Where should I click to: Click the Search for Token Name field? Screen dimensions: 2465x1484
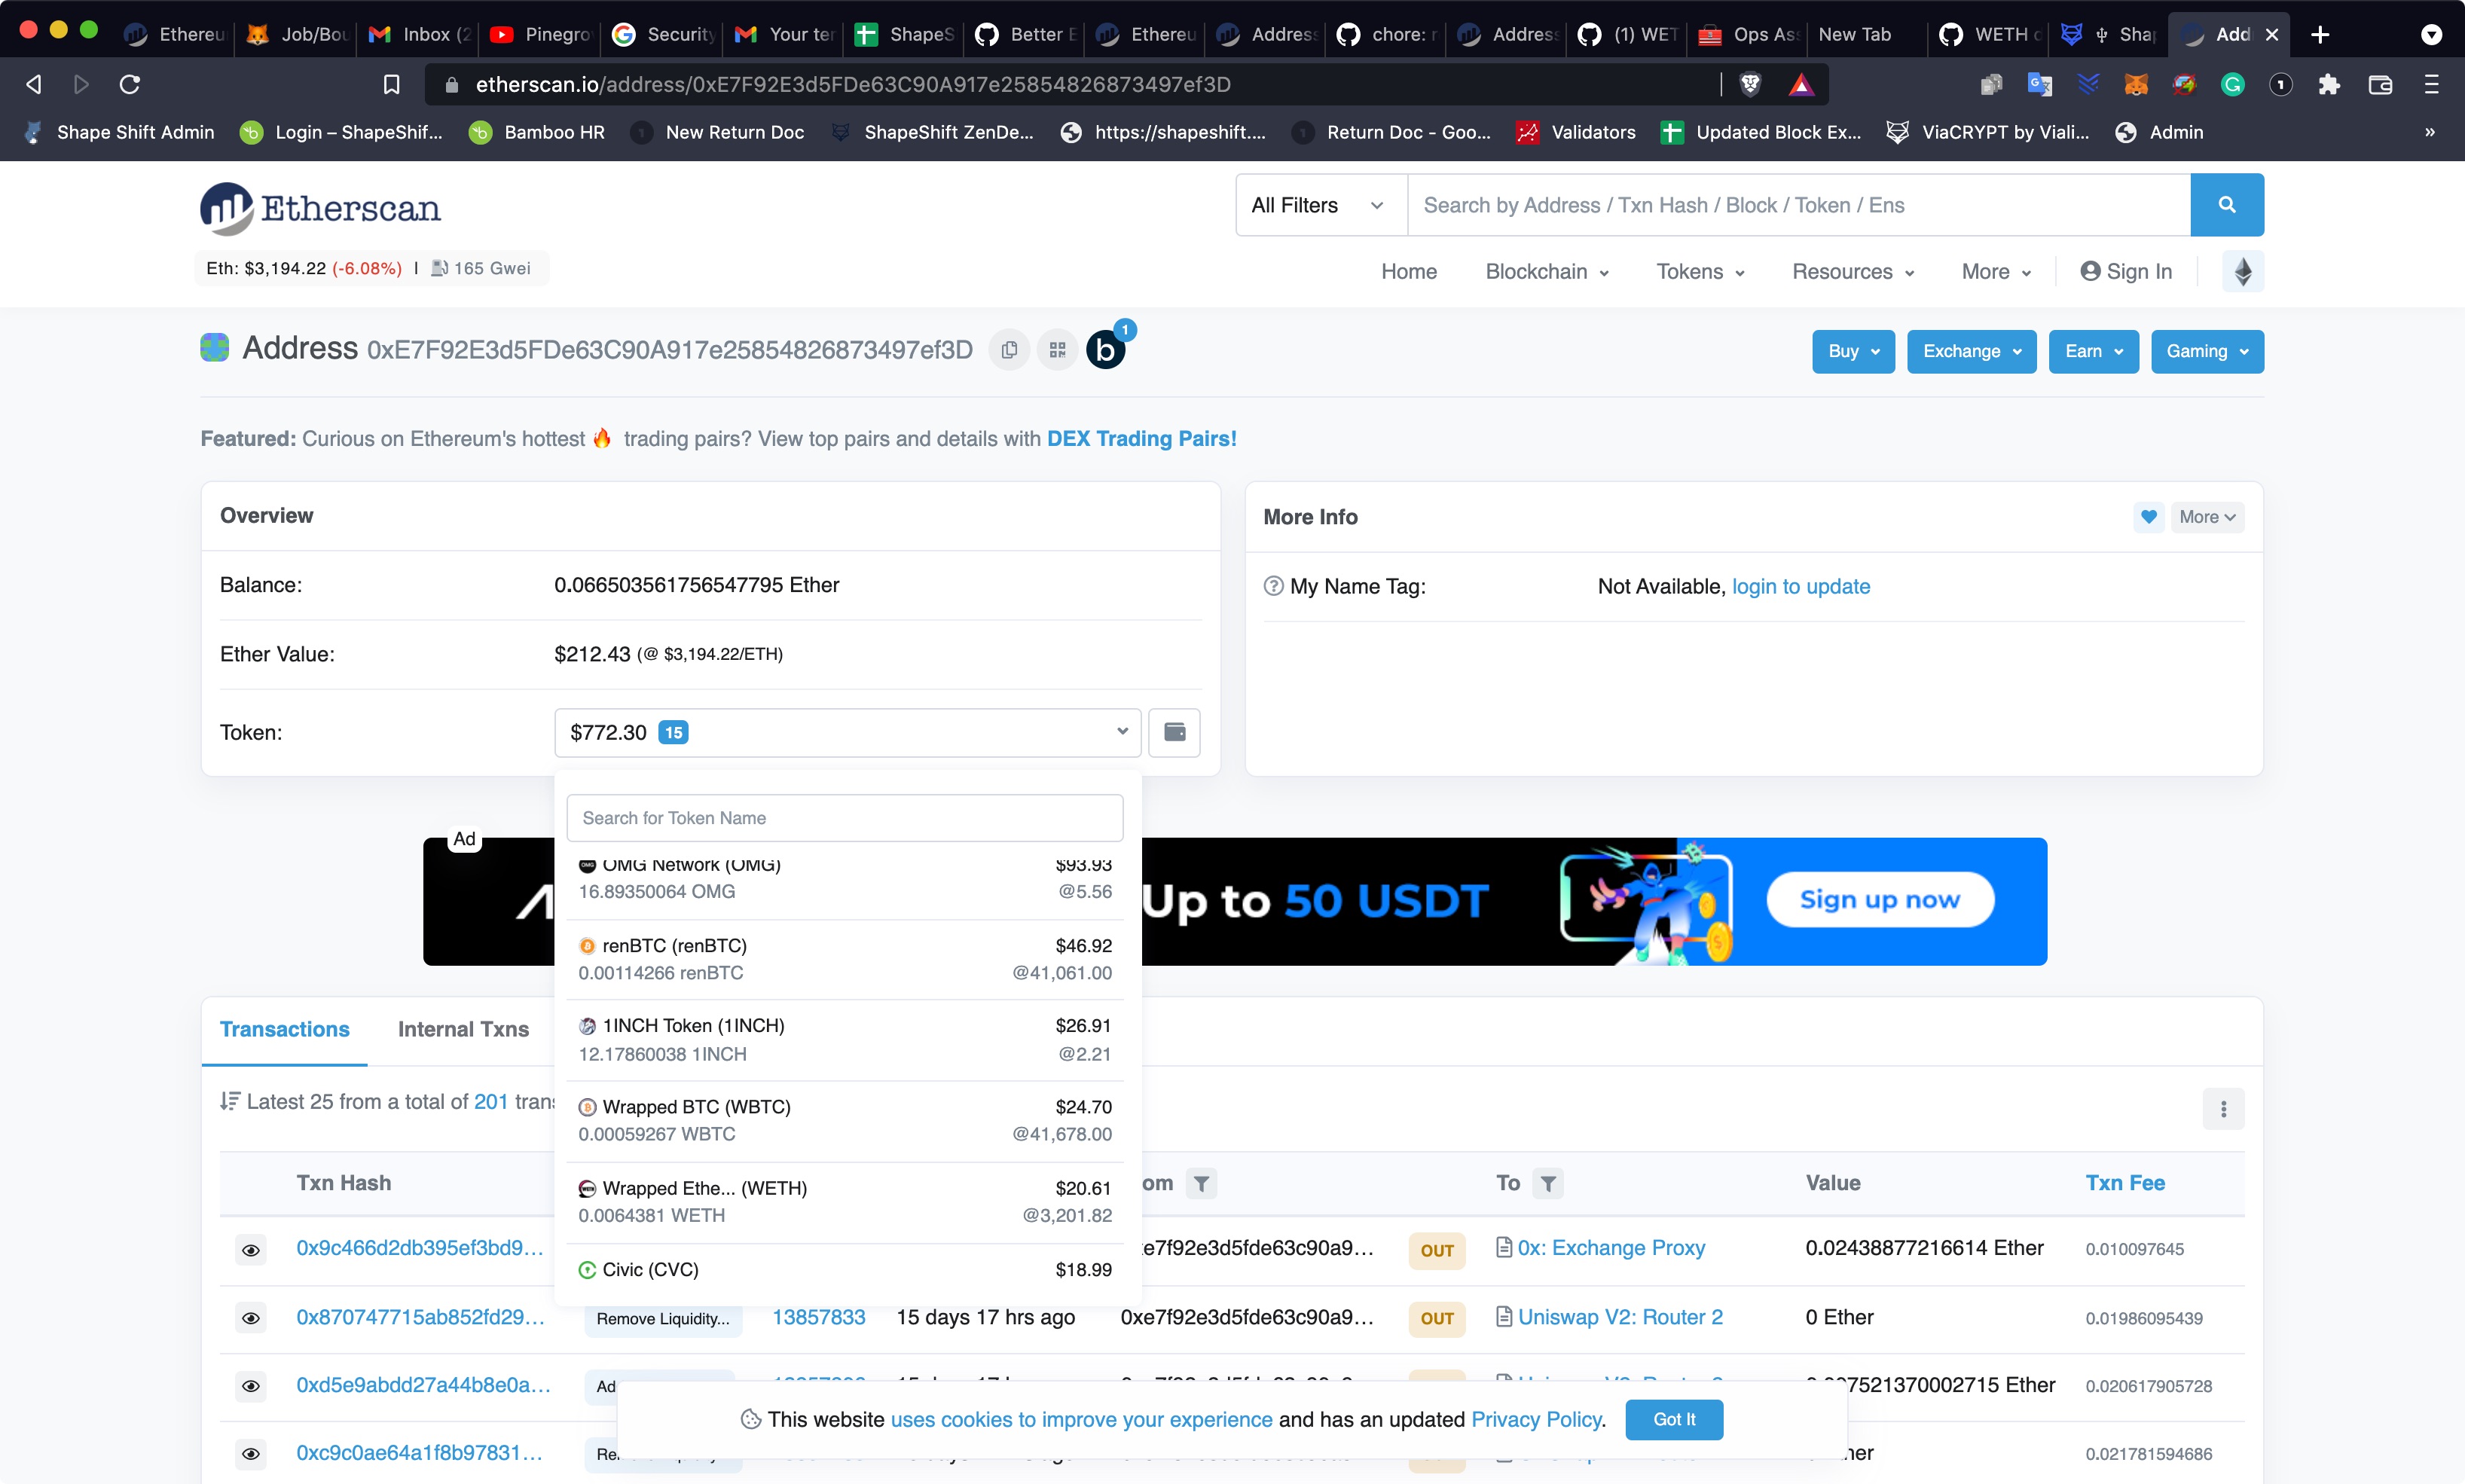[846, 817]
